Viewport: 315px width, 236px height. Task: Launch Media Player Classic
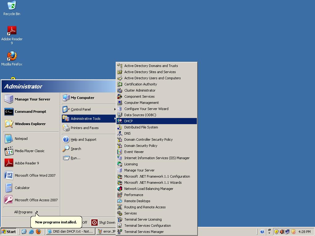pos(31,151)
